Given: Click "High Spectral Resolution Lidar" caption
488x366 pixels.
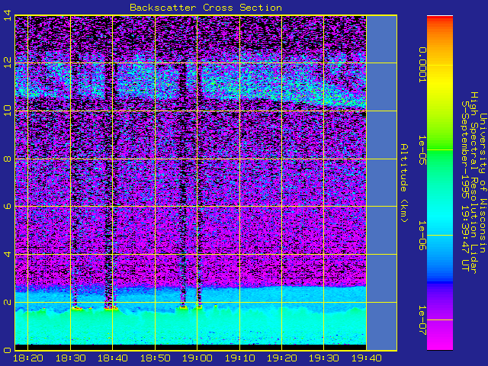Looking at the screenshot, I should pyautogui.click(x=474, y=183).
